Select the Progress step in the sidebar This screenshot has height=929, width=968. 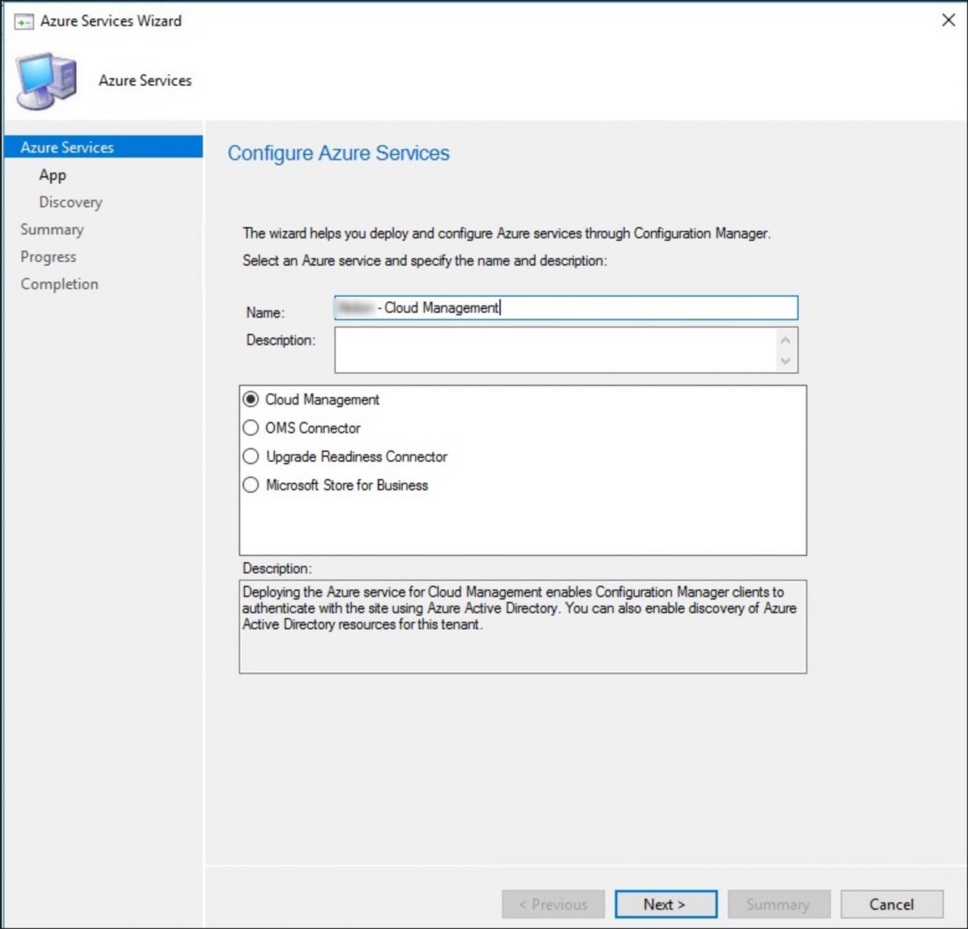point(49,256)
